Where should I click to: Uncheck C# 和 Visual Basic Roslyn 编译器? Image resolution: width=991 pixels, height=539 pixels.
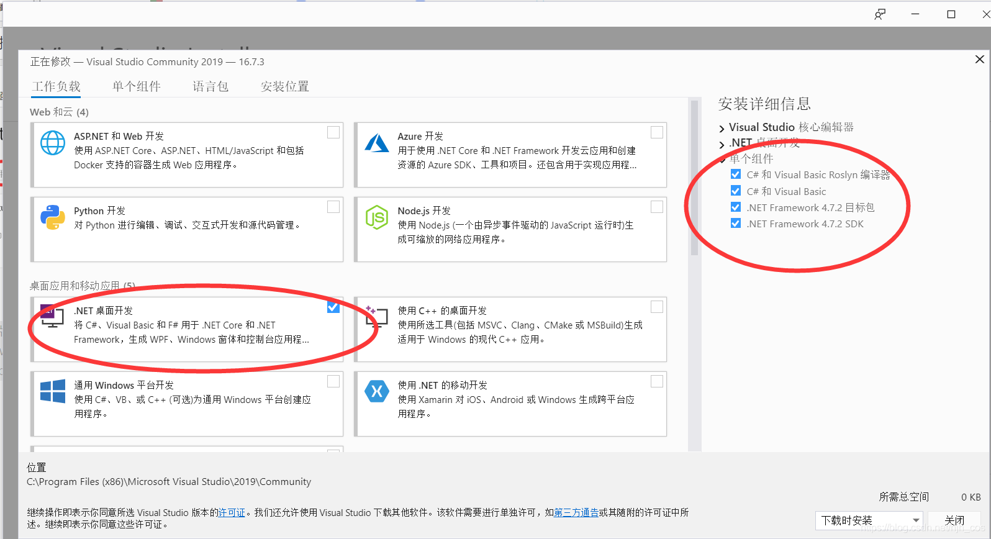[x=736, y=174]
